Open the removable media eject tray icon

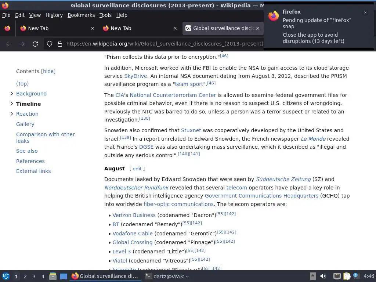coord(312,276)
